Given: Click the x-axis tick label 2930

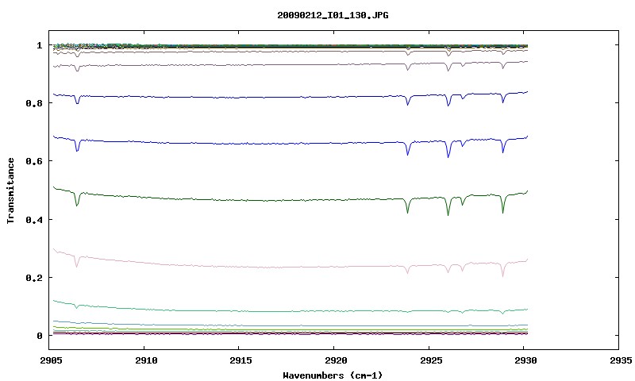Looking at the screenshot, I should (525, 360).
